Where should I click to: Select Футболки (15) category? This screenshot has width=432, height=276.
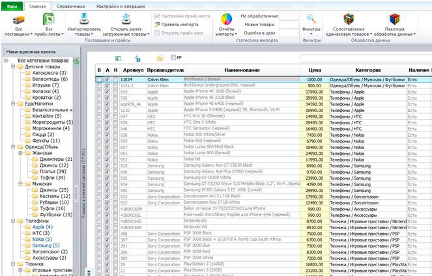coord(56,214)
